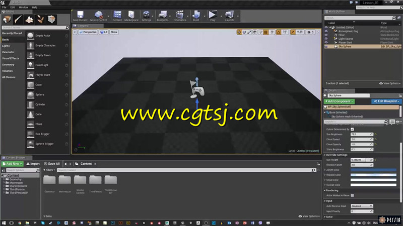Toggle visibility of Light Source actor
403x226 pixels.
click(326, 39)
